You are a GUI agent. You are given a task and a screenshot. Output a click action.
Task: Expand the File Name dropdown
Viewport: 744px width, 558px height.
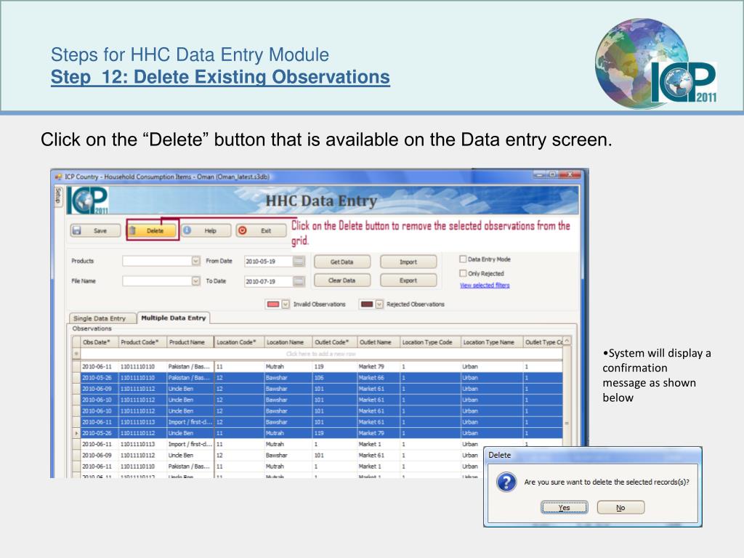(x=195, y=280)
